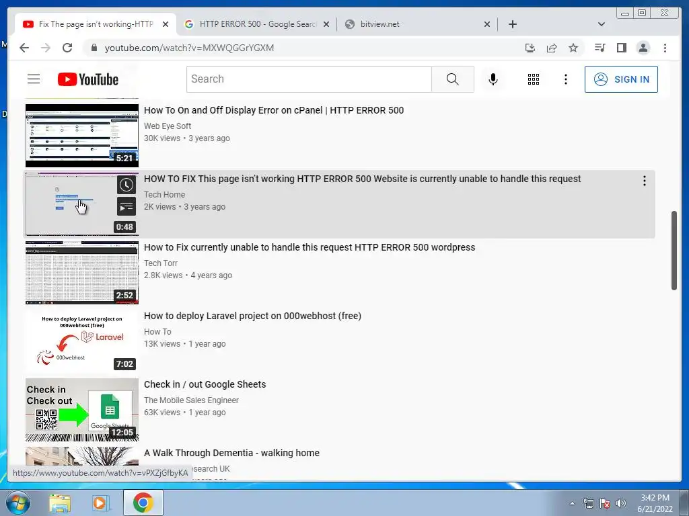Open cPanel Display Error video thumbnail
The image size is (689, 516).
point(81,136)
